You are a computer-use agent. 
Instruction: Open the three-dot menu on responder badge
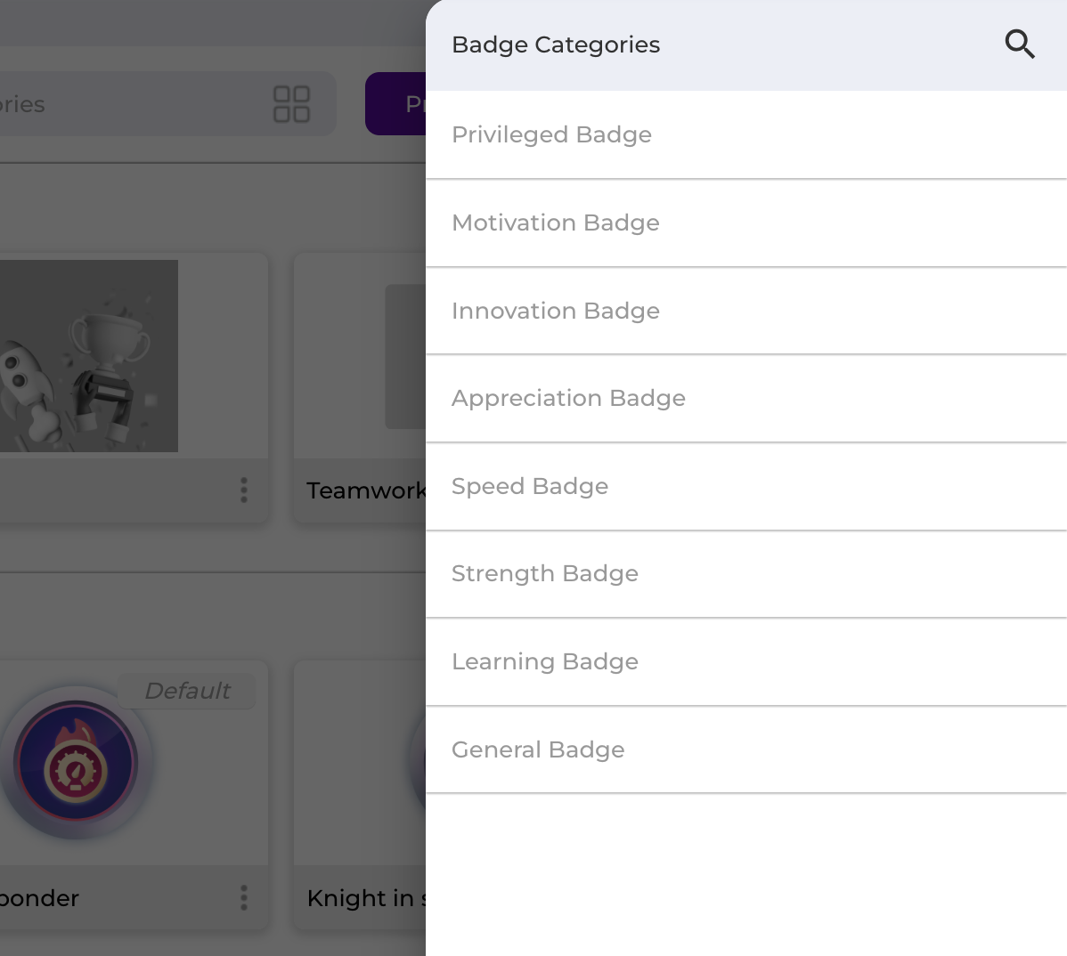pos(244,897)
